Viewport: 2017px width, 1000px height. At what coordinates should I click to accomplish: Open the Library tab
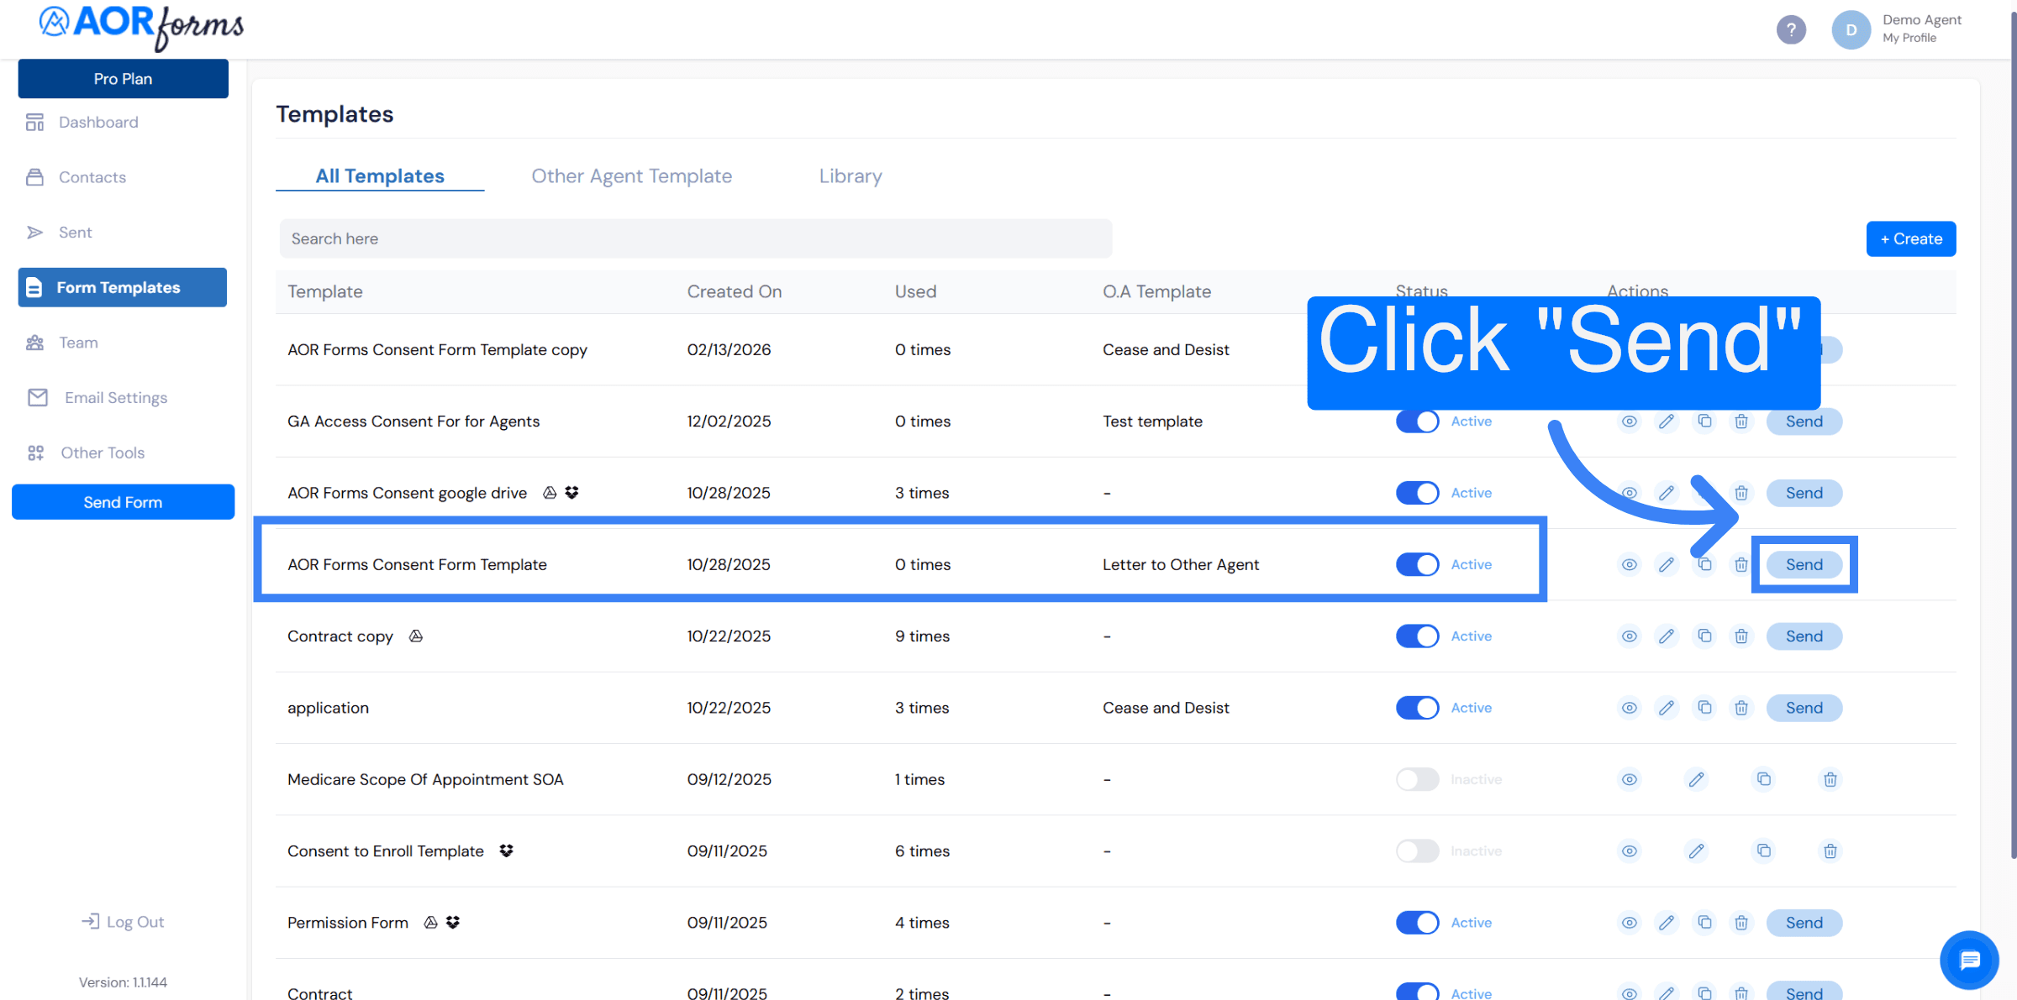coord(851,176)
